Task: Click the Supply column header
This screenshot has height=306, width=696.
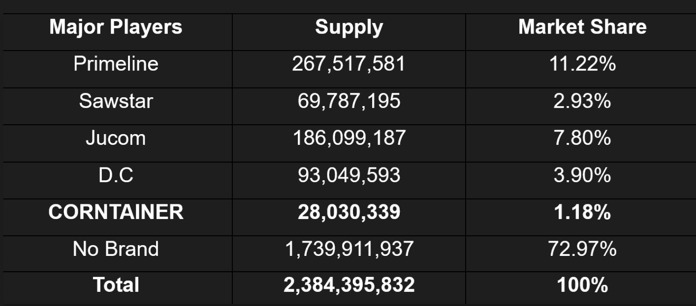Action: 349,28
